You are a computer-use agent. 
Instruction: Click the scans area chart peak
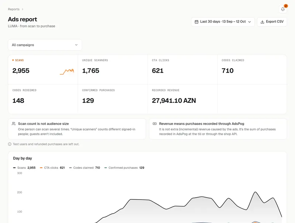click(x=255, y=192)
